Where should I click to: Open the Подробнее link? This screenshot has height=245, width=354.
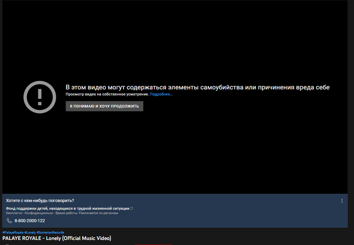pyautogui.click(x=161, y=94)
